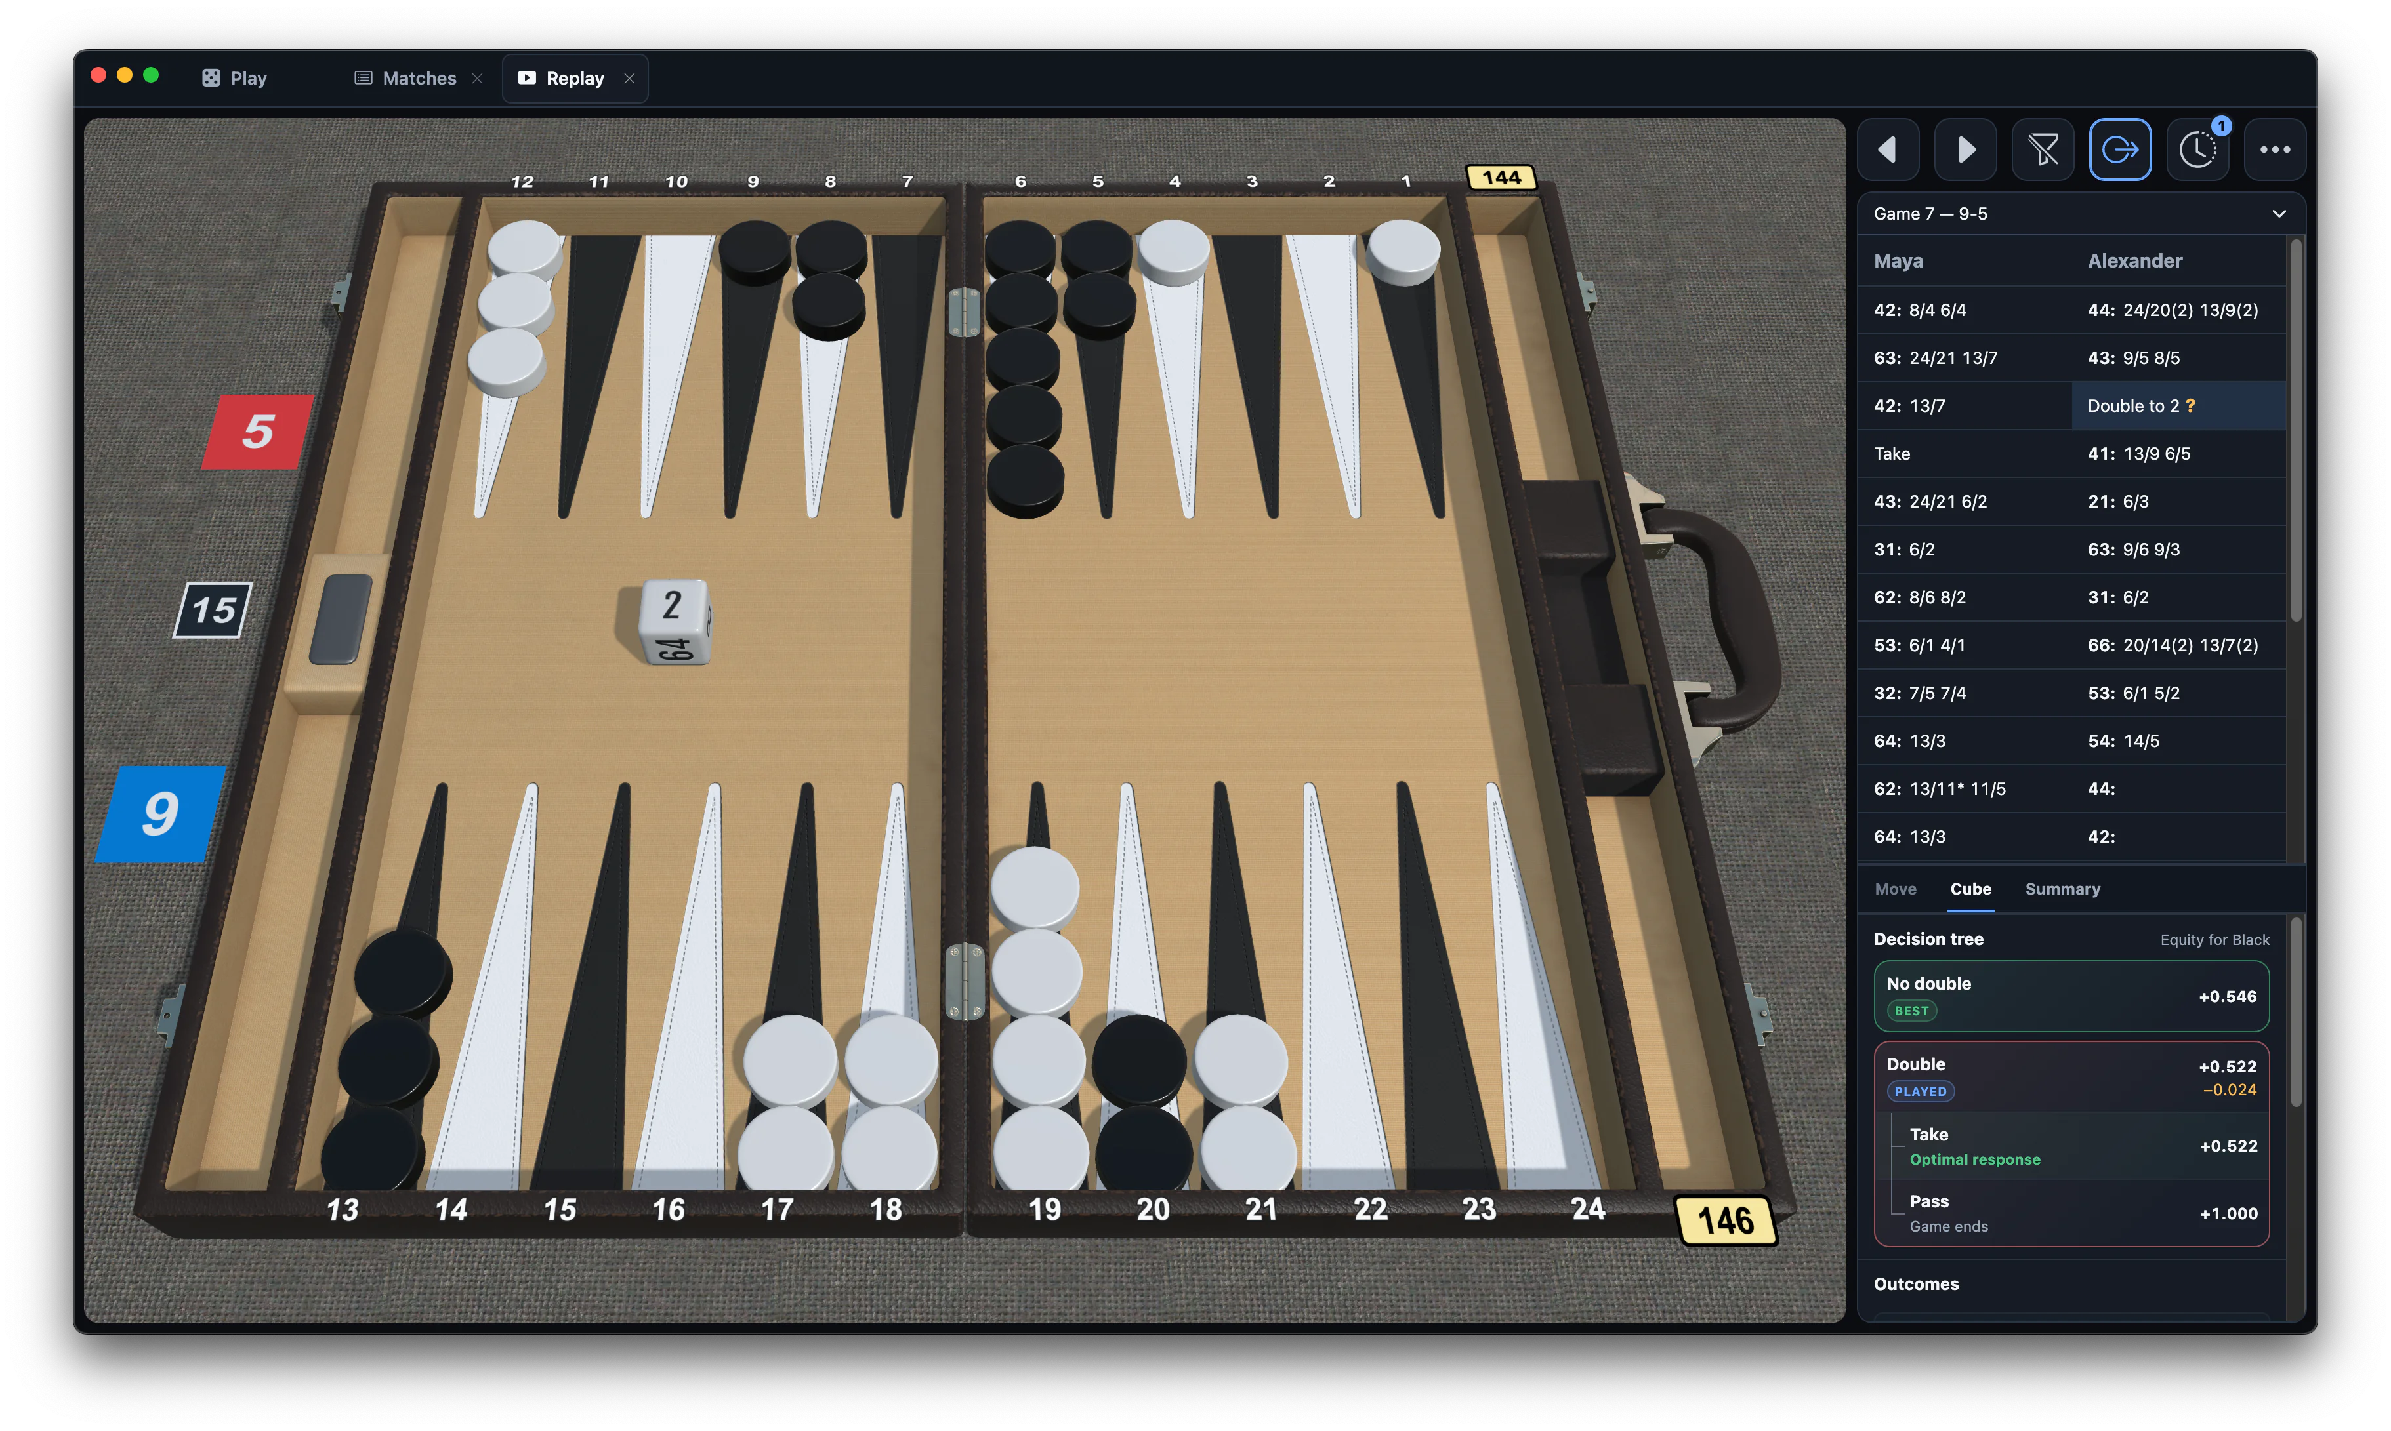Click the 146 pip count label
Image resolution: width=2391 pixels, height=1431 pixels.
pos(1726,1220)
